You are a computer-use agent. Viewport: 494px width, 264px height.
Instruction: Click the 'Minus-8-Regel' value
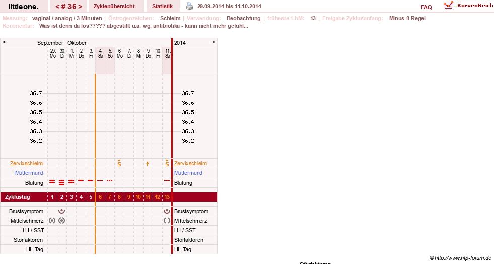(x=407, y=18)
